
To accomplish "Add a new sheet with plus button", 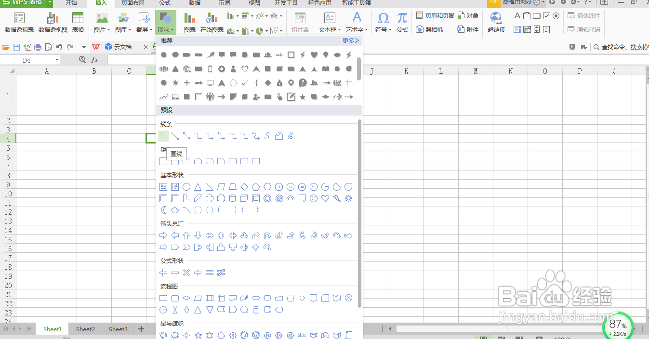I will (x=141, y=329).
